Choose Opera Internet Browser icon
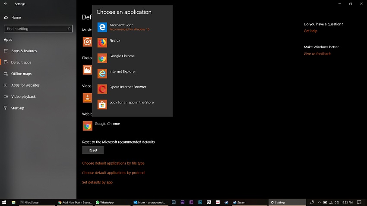The height and width of the screenshot is (206, 367). pos(102,89)
